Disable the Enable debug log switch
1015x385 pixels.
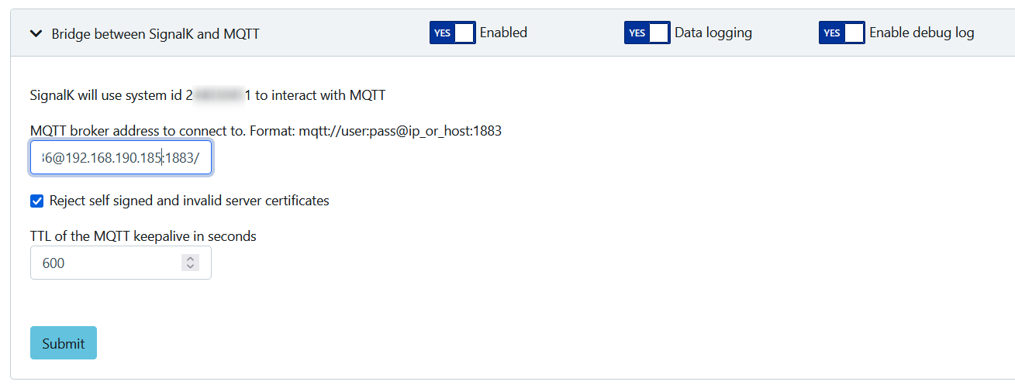[842, 33]
